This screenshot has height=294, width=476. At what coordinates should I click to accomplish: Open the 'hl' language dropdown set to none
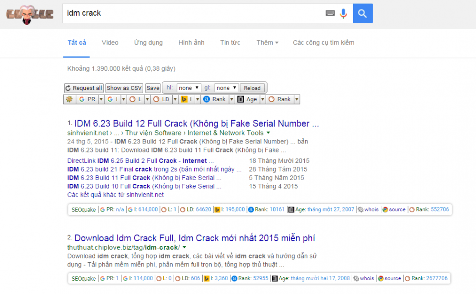[188, 88]
